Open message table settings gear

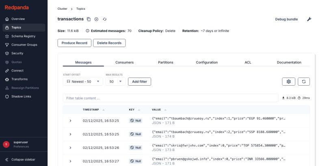pos(288,82)
